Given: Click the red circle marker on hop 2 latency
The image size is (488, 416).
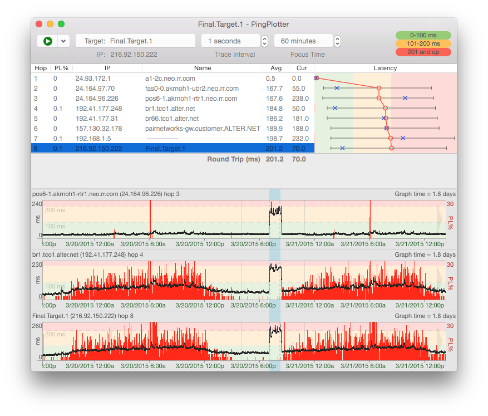Looking at the screenshot, I should [379, 88].
